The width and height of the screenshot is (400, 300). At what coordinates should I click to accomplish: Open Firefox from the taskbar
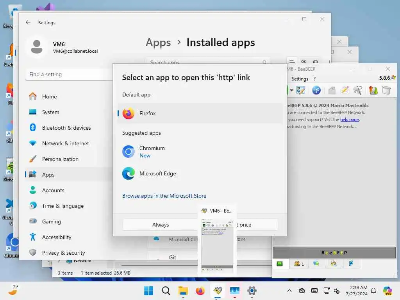(x=200, y=291)
